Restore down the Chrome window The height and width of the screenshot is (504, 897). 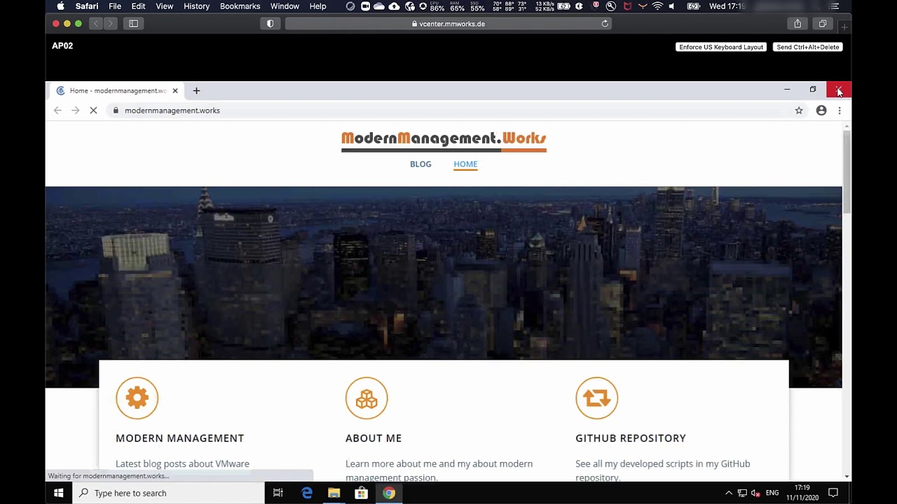point(813,90)
